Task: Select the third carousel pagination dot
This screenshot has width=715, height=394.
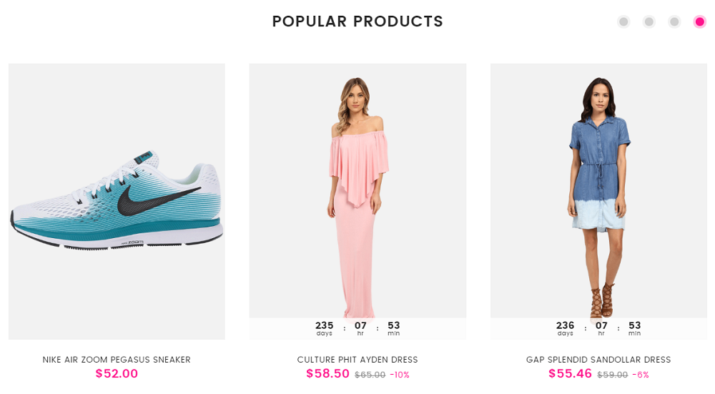Action: click(x=674, y=21)
